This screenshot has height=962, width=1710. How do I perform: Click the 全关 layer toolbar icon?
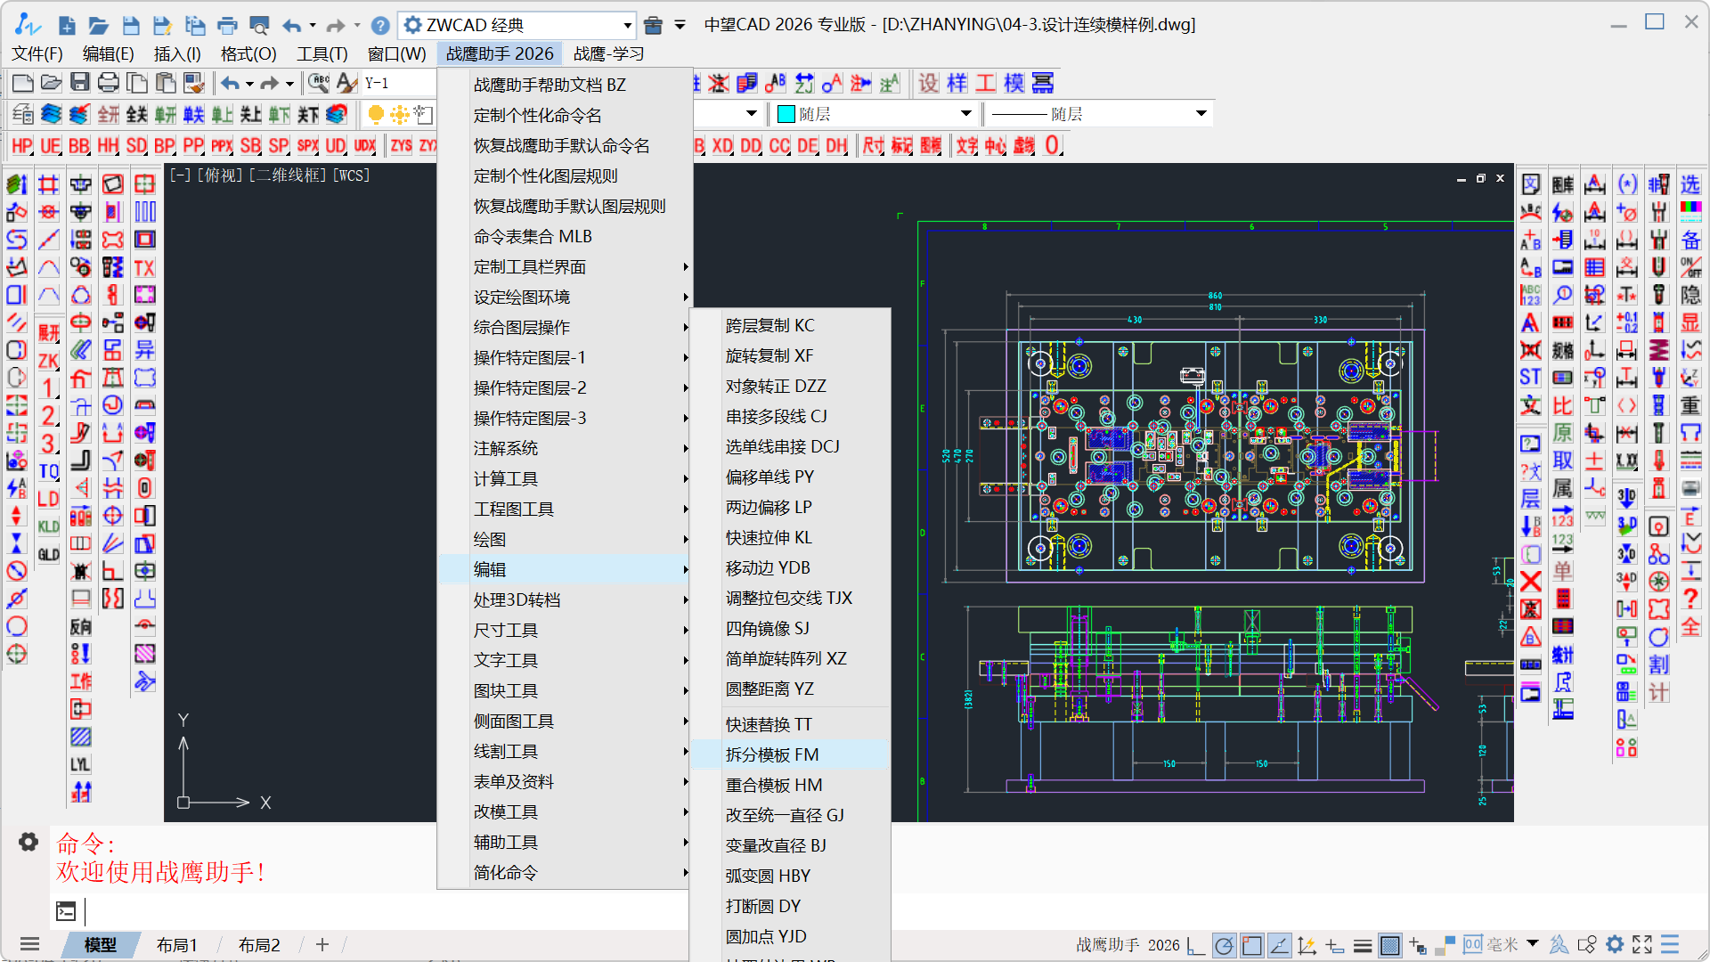pyautogui.click(x=136, y=114)
